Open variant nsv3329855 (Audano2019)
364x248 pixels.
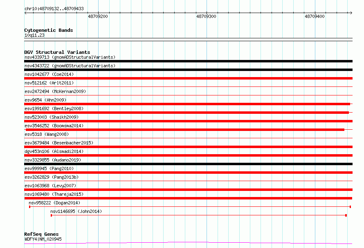53,160
